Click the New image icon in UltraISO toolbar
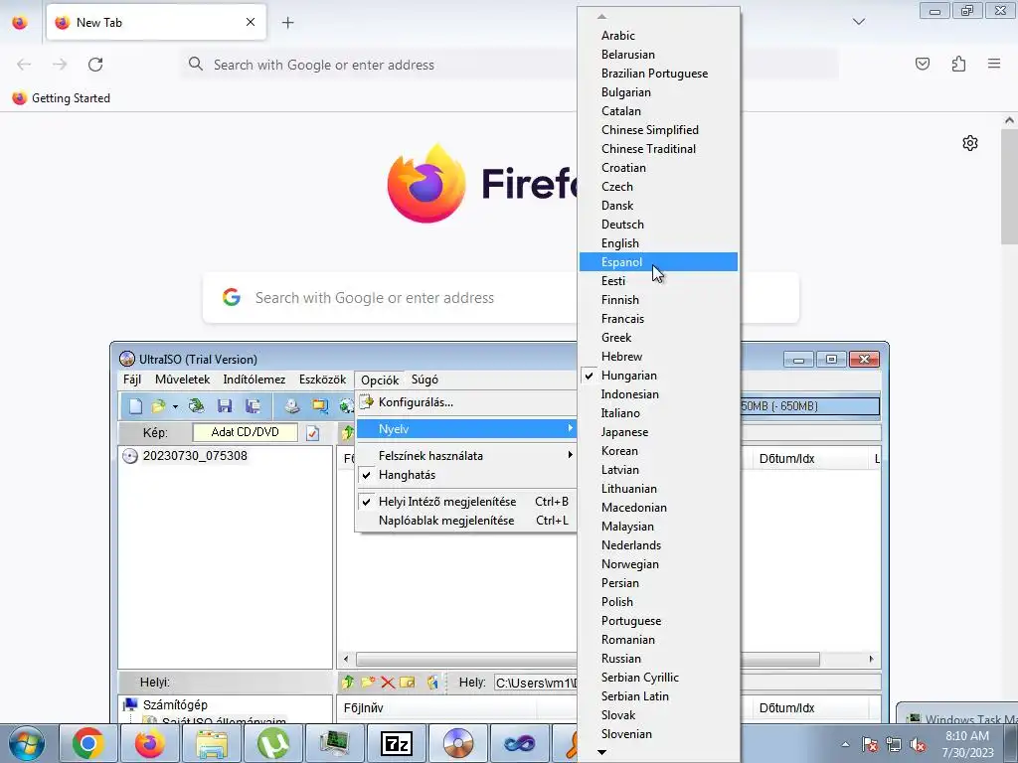This screenshot has width=1018, height=763. click(x=135, y=406)
